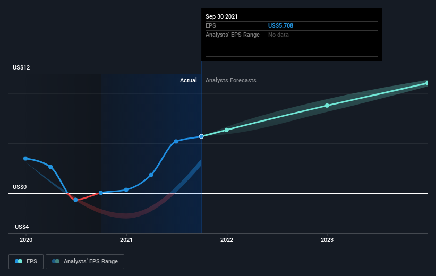Click the mid-2021 EPS data point near peak

(x=176, y=142)
